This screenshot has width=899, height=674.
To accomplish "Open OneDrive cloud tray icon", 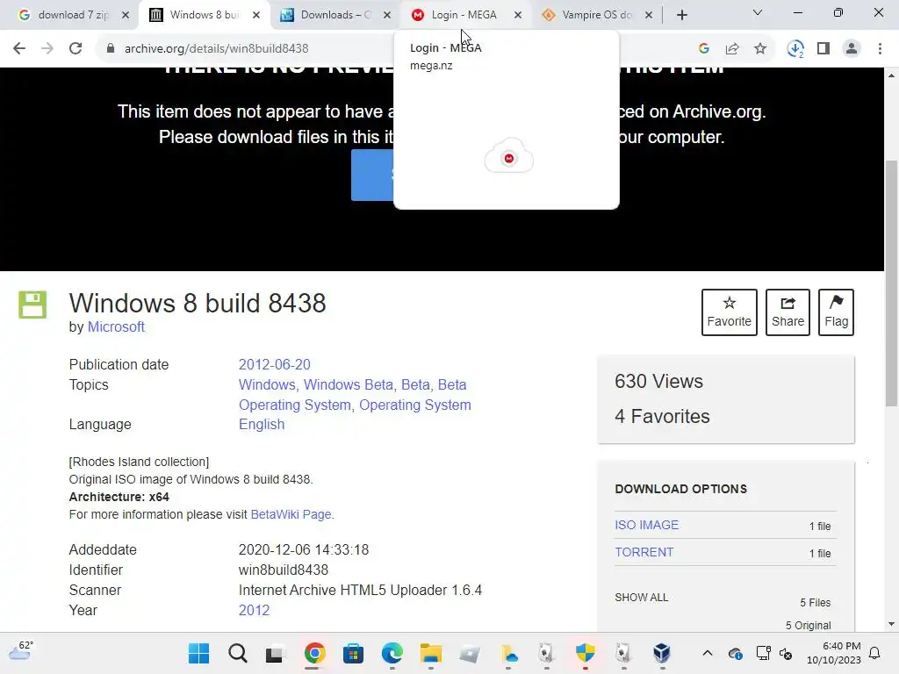I will click(736, 653).
